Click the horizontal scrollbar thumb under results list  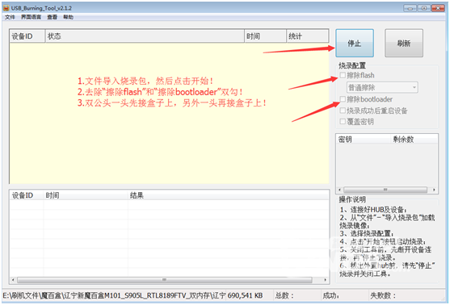click(x=165, y=280)
